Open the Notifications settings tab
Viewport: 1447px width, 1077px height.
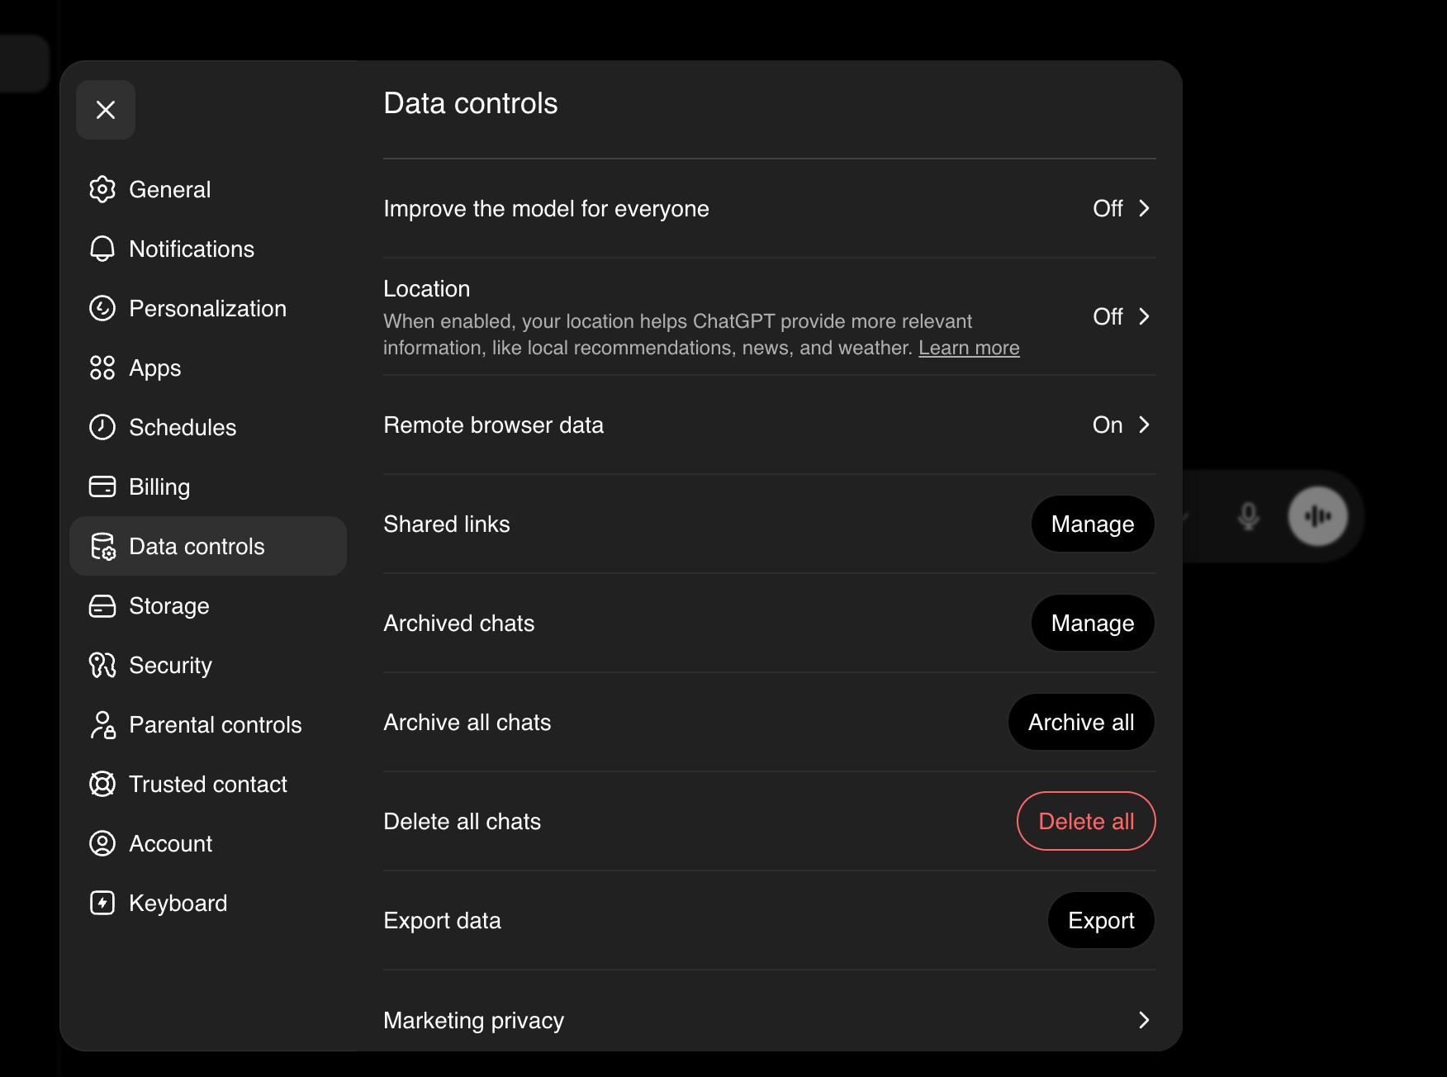coord(208,249)
